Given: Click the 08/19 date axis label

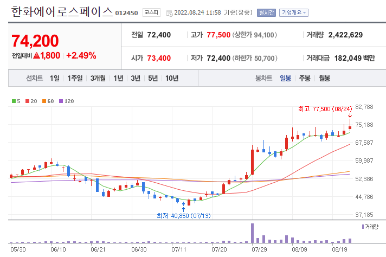Looking at the screenshot, I should 339,249.
